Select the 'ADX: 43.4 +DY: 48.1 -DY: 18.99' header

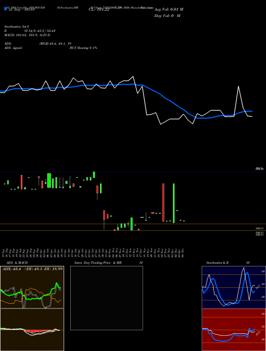[32, 269]
